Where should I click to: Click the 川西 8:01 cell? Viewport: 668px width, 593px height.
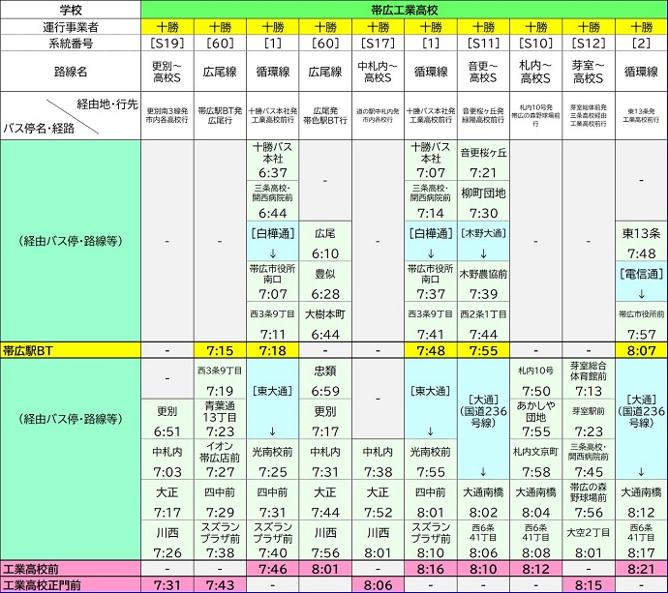point(378,541)
